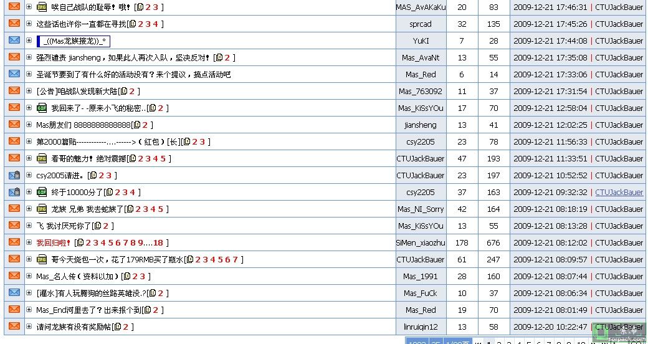The height and width of the screenshot is (344, 648).
Task: Expand the 飞 我讨厌死你了 thread
Action: (29, 226)
